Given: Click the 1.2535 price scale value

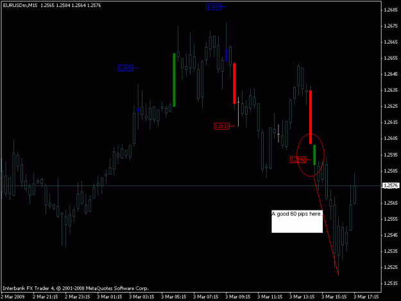Looking at the screenshot, I should tap(391, 252).
